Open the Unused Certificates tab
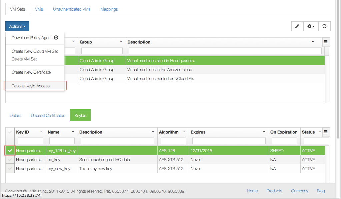Viewport: 341px width, 199px height. (48, 115)
